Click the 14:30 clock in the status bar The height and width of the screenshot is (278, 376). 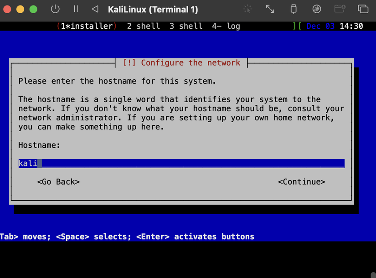click(x=351, y=26)
